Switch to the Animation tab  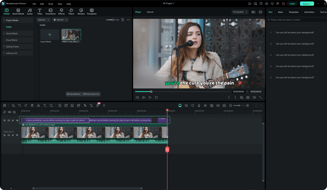click(x=309, y=12)
